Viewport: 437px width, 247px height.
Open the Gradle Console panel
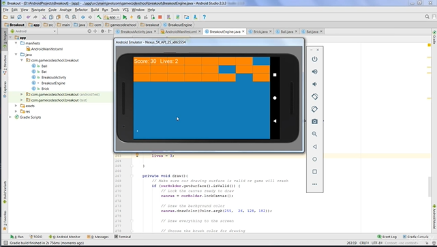[x=416, y=237]
